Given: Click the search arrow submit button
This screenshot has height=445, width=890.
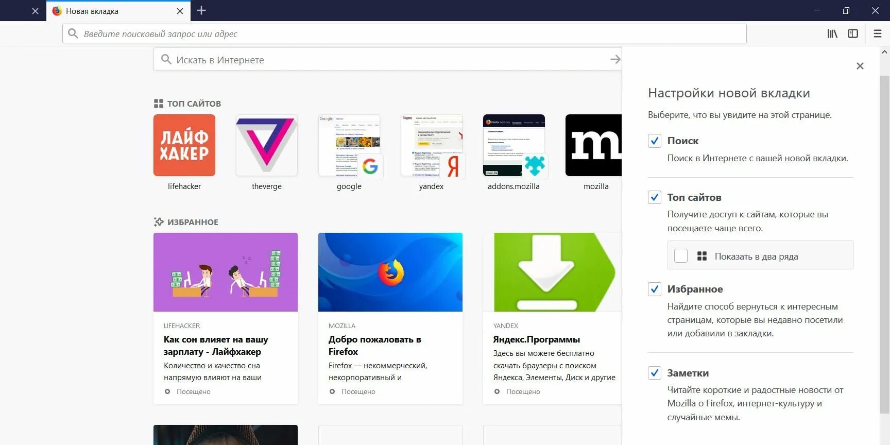Looking at the screenshot, I should point(615,59).
